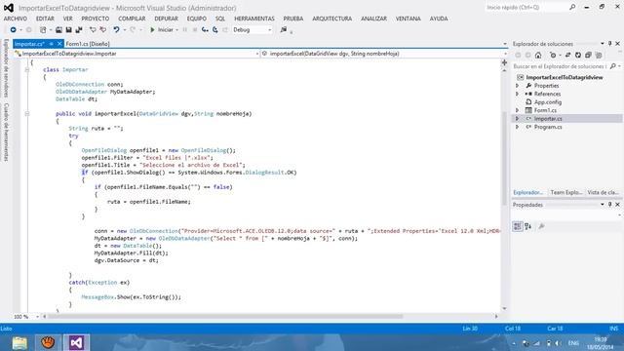Open File Explorer from the taskbar
Screen dimensions: 624x351
coord(19,342)
